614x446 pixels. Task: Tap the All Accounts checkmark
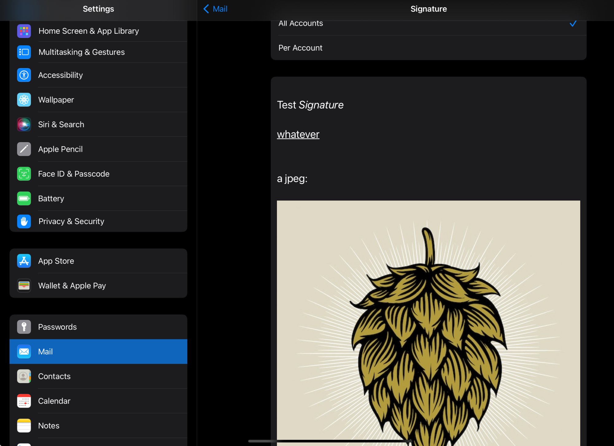click(x=573, y=23)
